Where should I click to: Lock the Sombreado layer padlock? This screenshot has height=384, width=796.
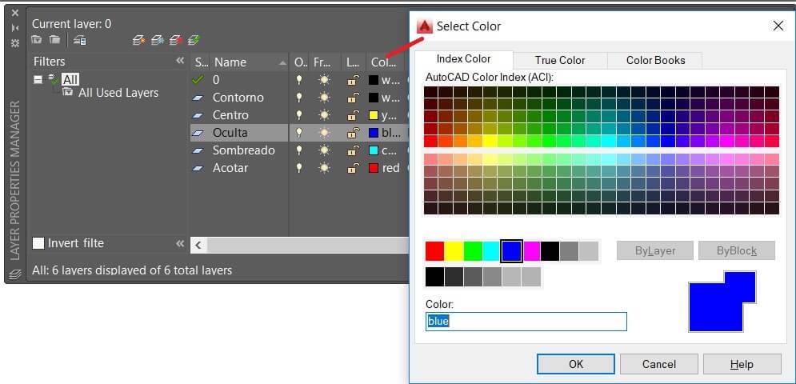(353, 150)
